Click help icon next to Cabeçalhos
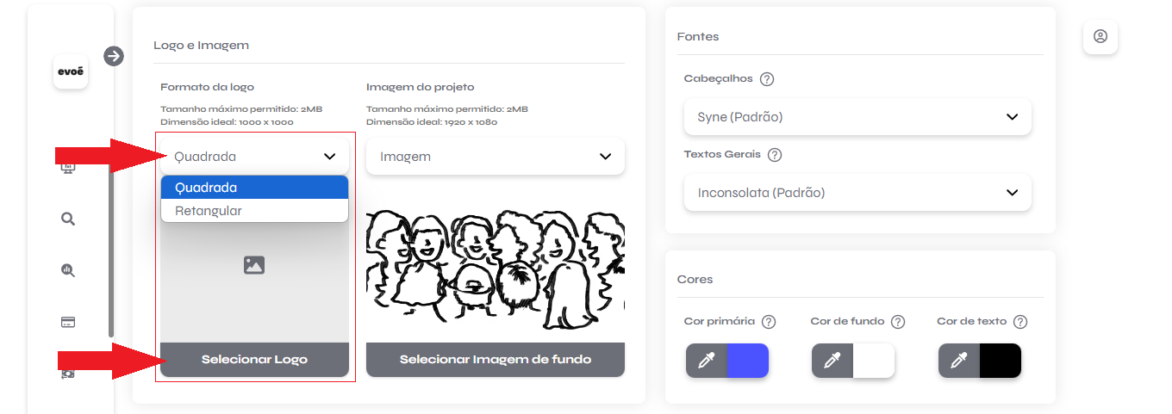Screen dimensions: 1172x414 (x=767, y=79)
